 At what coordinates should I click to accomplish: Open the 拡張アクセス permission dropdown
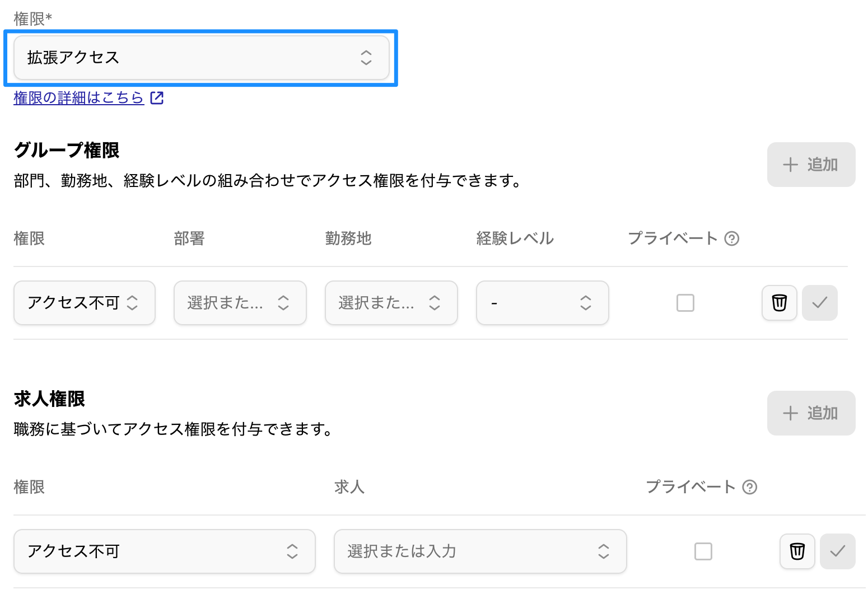coord(201,58)
